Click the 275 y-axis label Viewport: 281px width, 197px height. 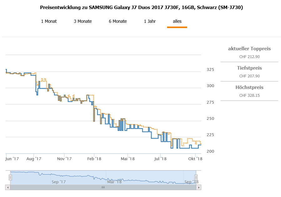210,102
